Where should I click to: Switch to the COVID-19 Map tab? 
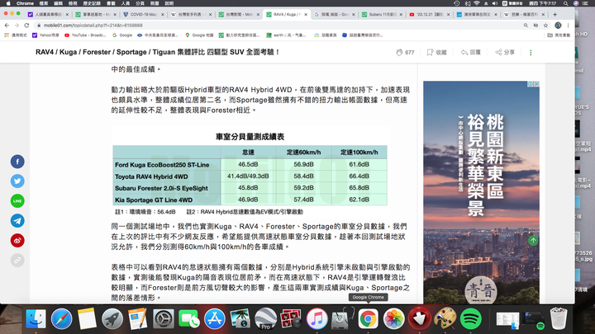coord(144,14)
